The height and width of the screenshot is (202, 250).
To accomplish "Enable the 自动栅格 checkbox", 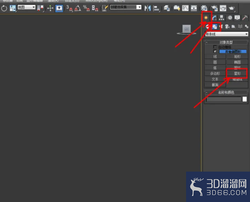I will [215, 47].
